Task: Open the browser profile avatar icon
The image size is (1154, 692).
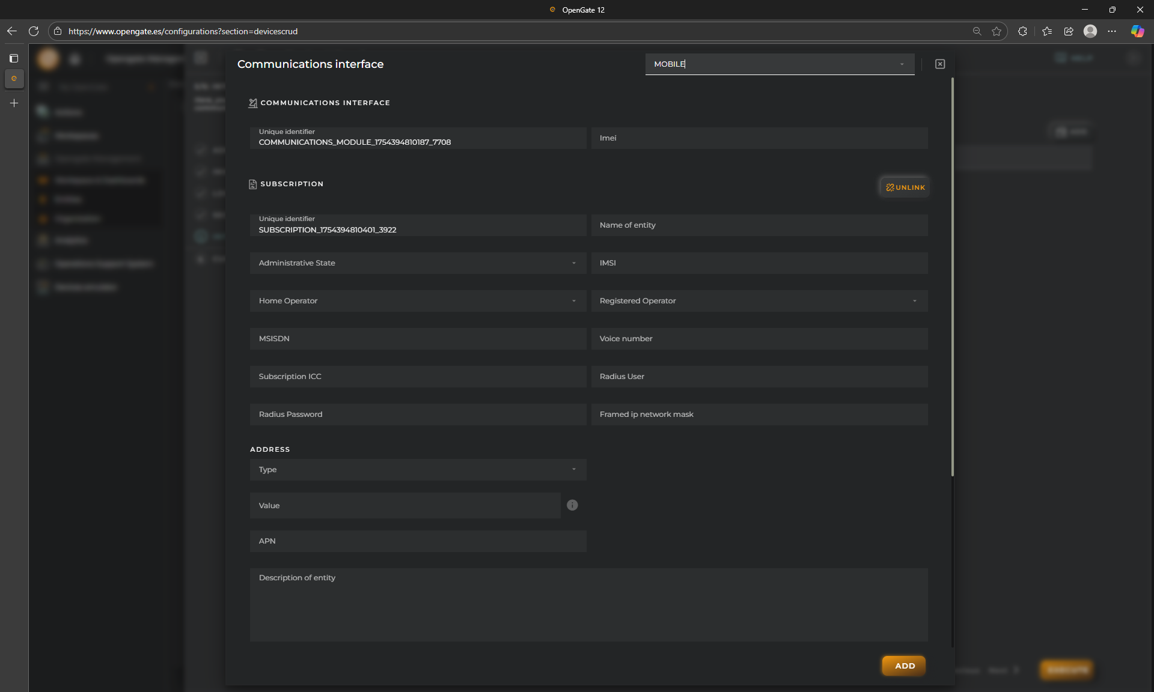Action: click(1090, 31)
